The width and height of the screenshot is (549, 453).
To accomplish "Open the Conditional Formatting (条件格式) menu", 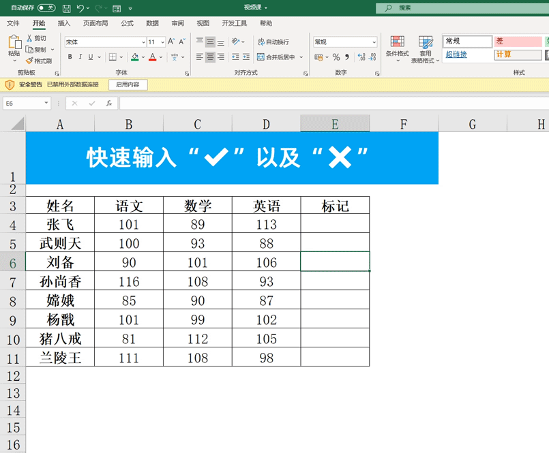I will [397, 48].
